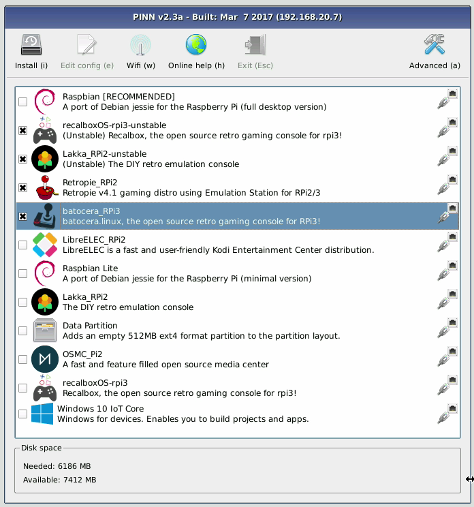Check the LibreELEC_RPi2 checkbox
This screenshot has width=474, height=507.
(22, 245)
